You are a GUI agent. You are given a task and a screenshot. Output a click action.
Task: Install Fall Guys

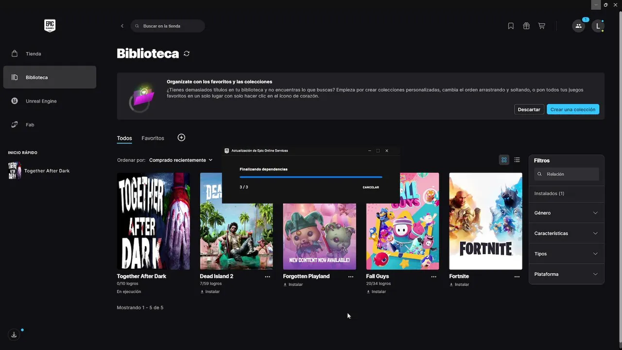point(376,292)
